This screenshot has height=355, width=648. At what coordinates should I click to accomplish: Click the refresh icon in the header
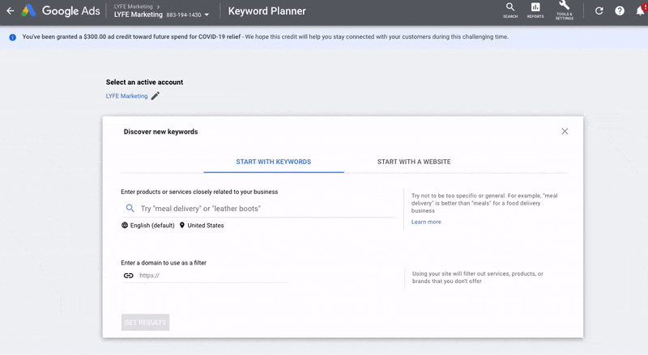click(x=599, y=11)
